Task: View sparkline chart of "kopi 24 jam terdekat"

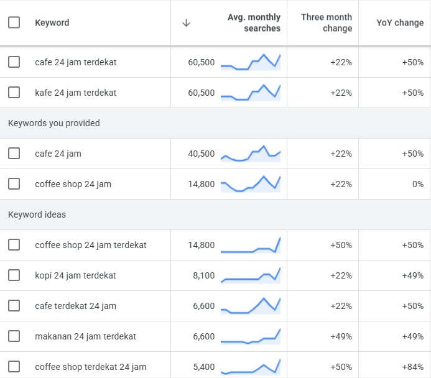Action: pyautogui.click(x=251, y=275)
